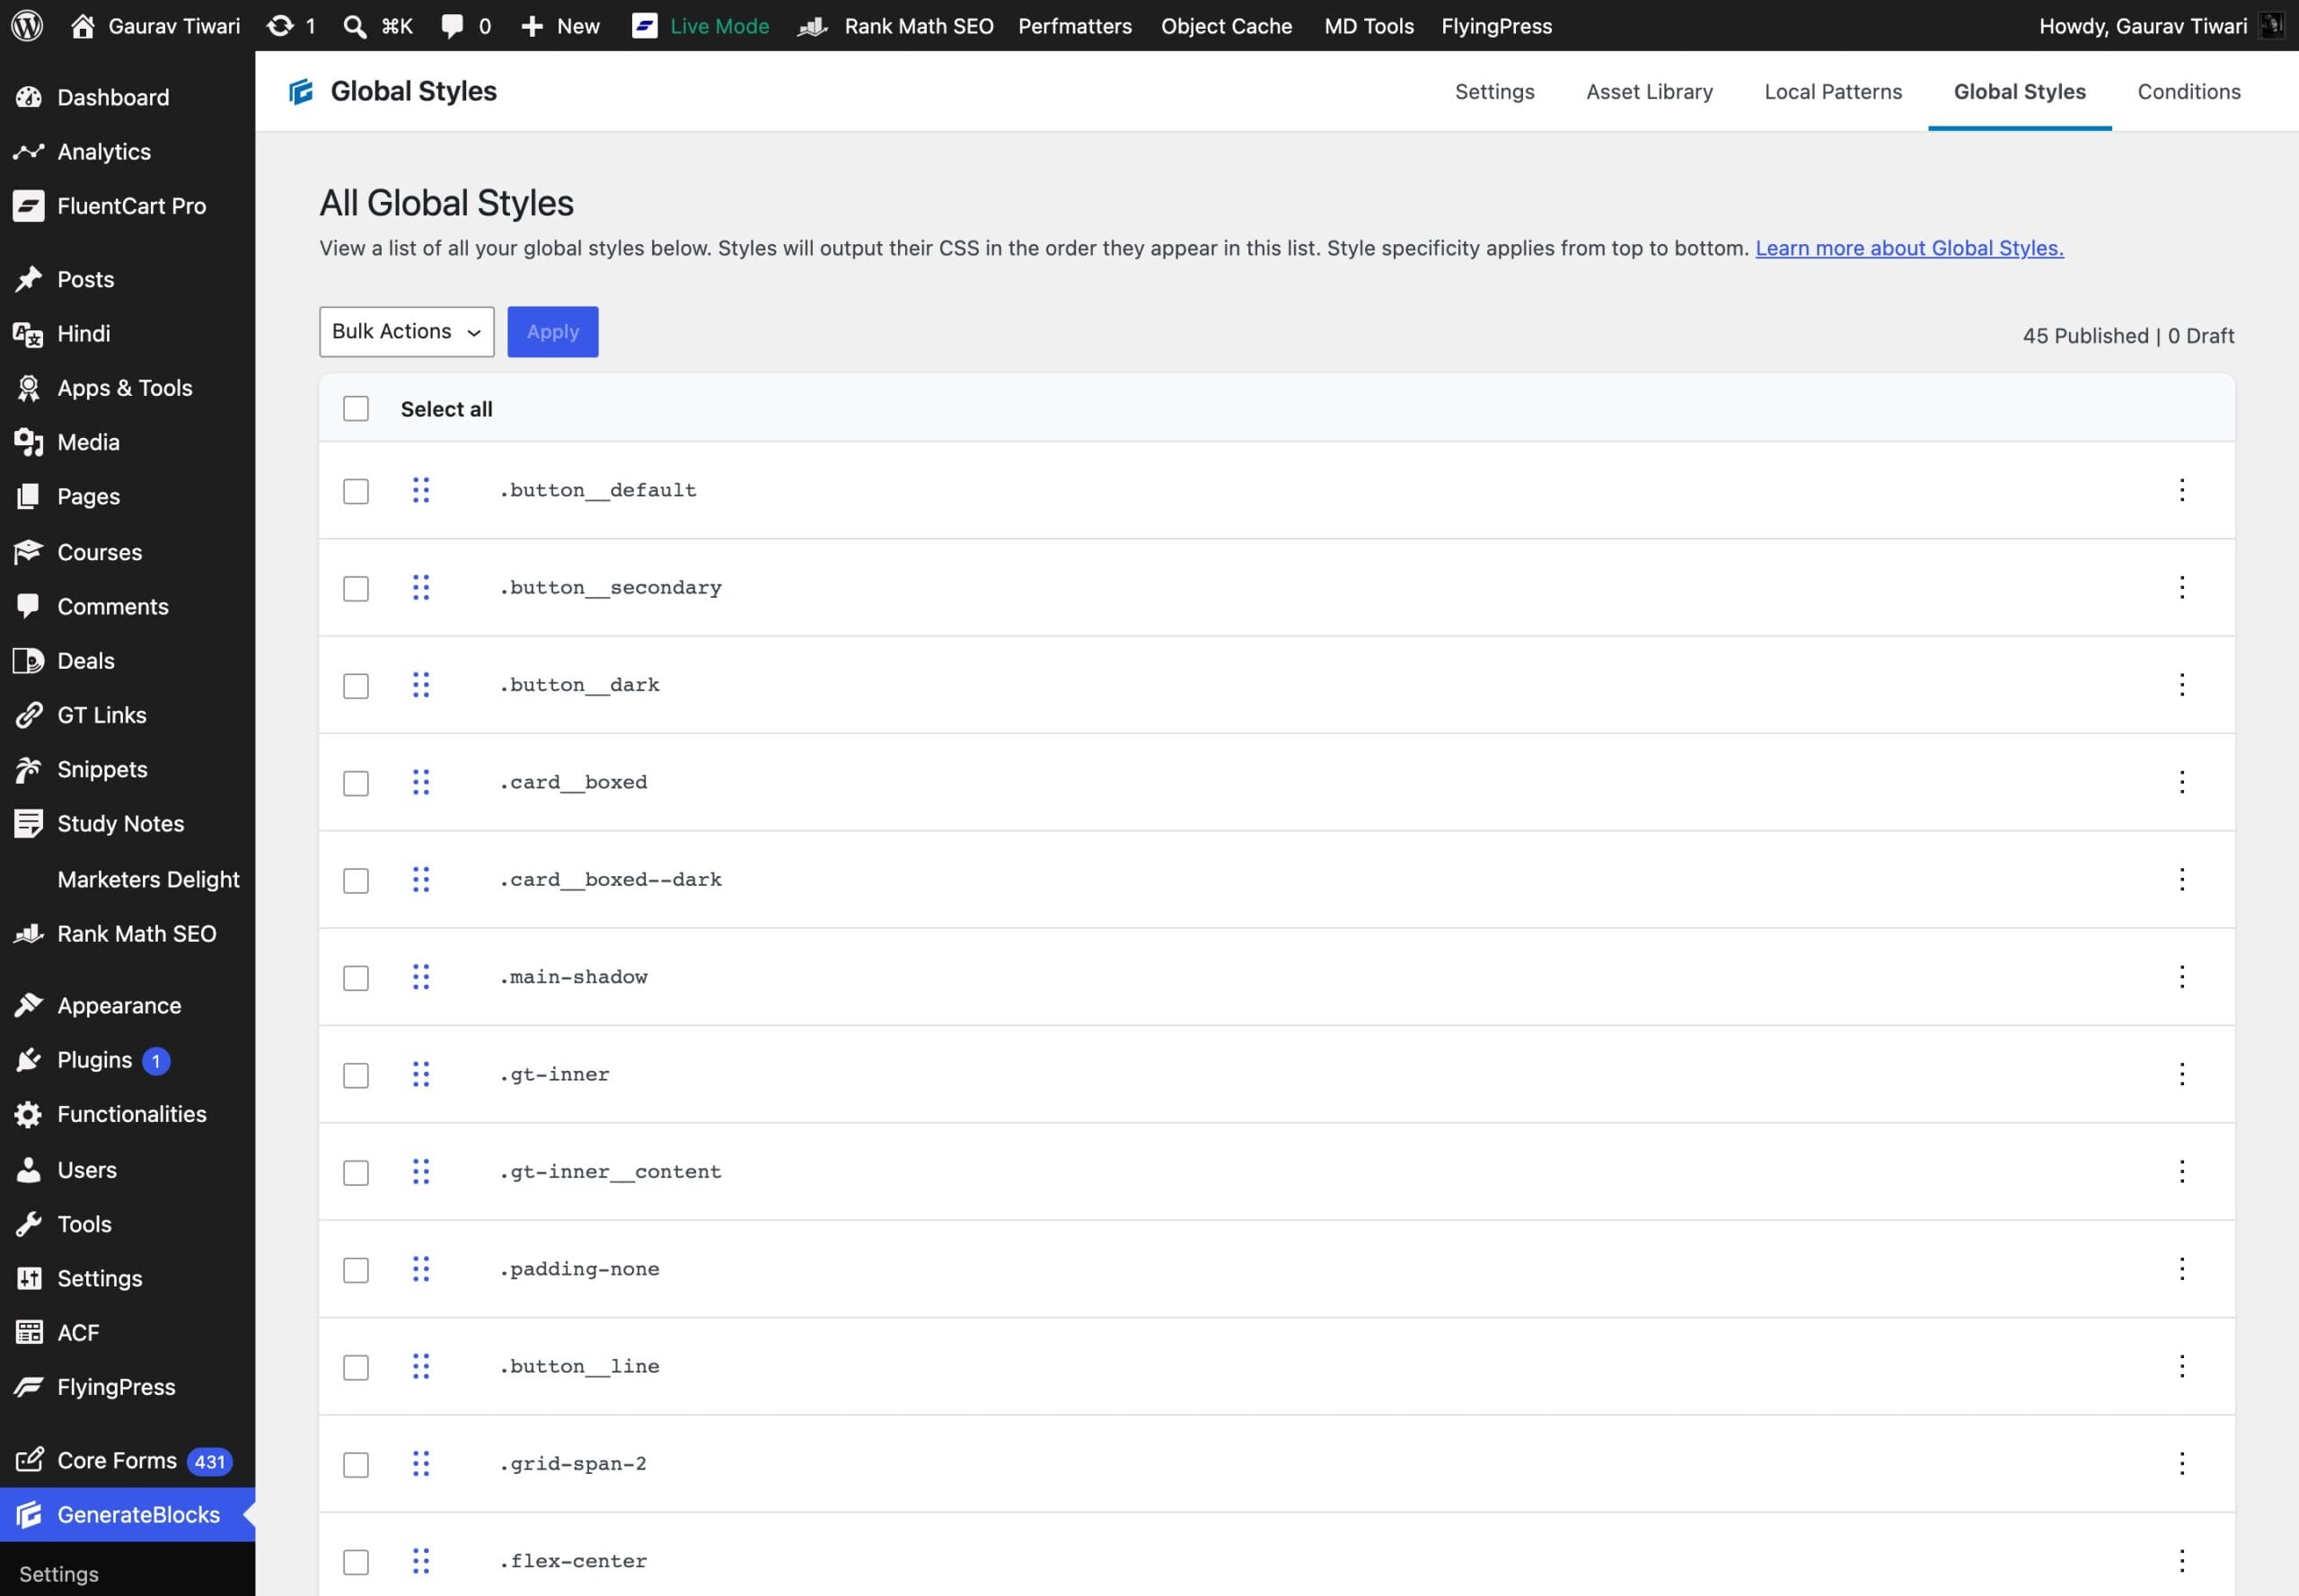The width and height of the screenshot is (2299, 1596).
Task: Open Object Cache admin bar menu
Action: click(x=1227, y=26)
